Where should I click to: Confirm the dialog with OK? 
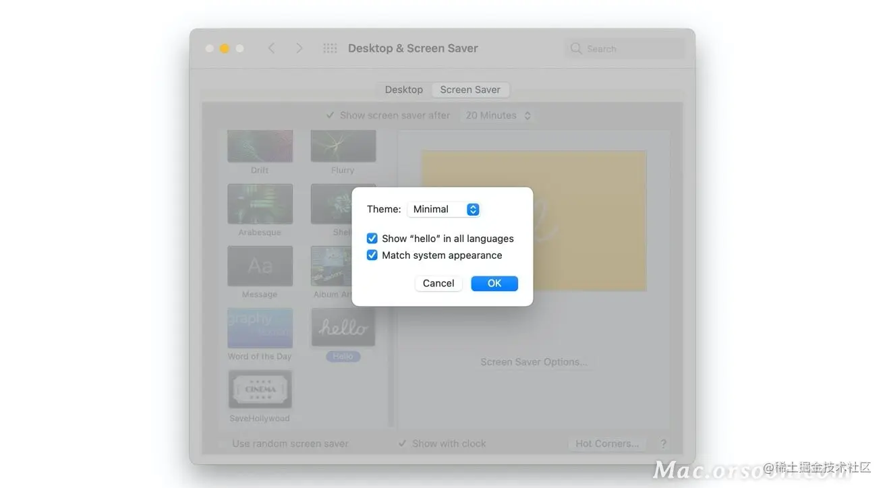pos(494,284)
